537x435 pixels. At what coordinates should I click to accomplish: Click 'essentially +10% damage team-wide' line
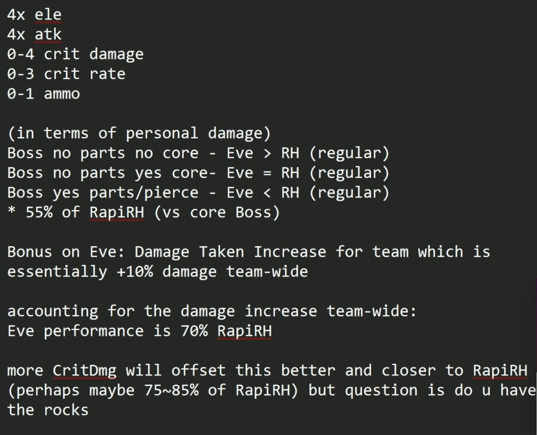[157, 272]
